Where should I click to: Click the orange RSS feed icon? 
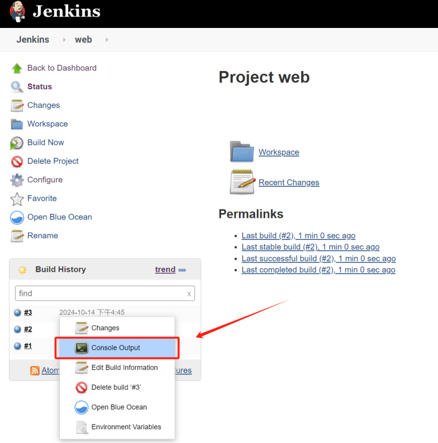[x=35, y=370]
